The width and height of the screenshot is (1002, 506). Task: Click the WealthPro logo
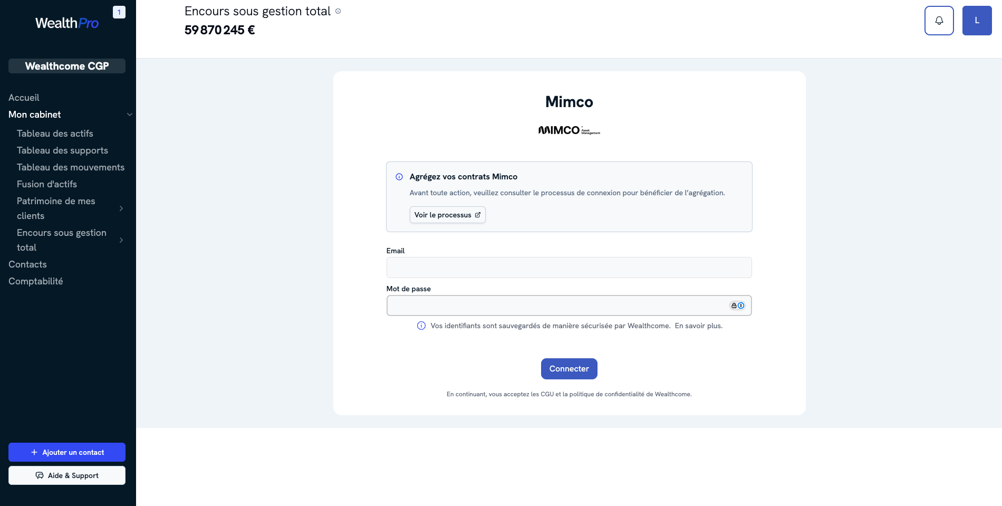pos(67,23)
